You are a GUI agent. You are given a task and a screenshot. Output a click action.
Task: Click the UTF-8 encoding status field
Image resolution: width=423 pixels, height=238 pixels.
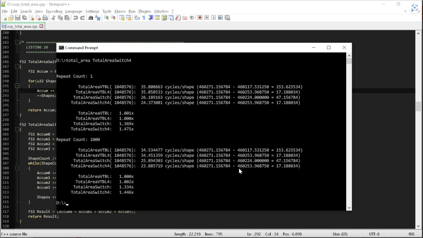click(374, 234)
